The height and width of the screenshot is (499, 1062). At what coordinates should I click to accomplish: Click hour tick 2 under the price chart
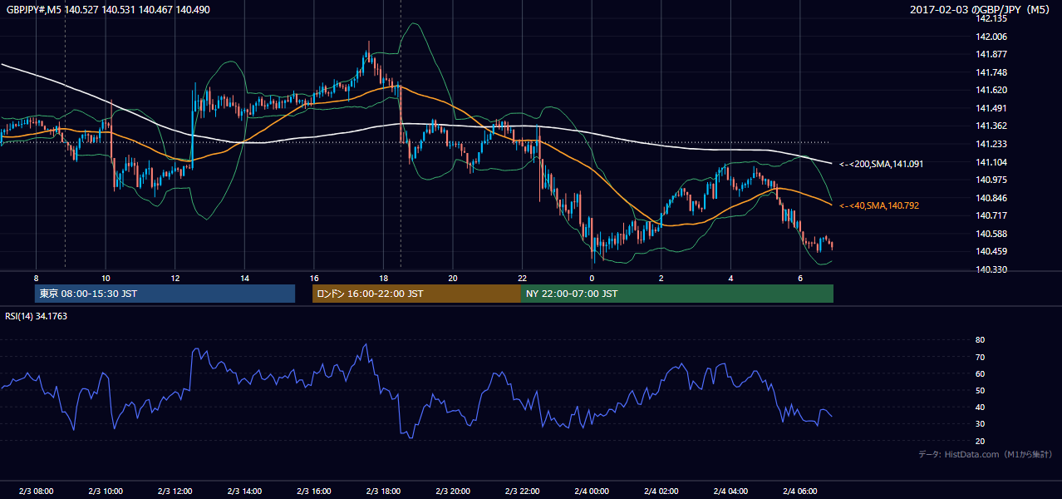pos(661,277)
